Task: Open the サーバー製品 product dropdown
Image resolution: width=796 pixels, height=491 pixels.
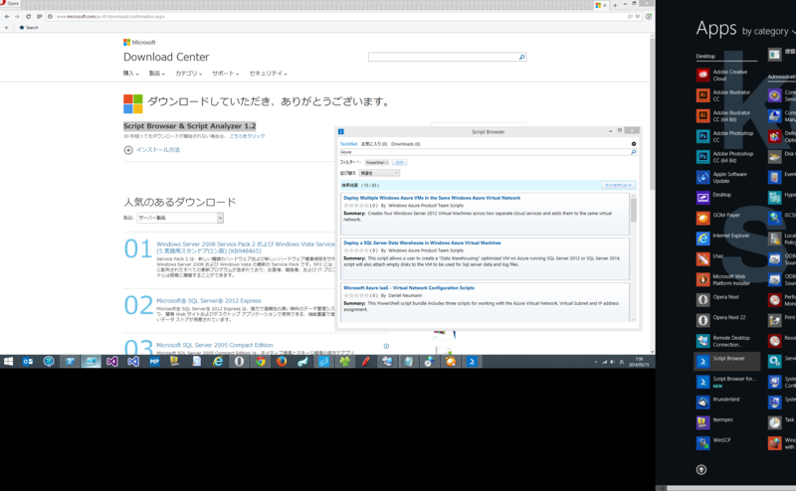Action: (x=180, y=218)
